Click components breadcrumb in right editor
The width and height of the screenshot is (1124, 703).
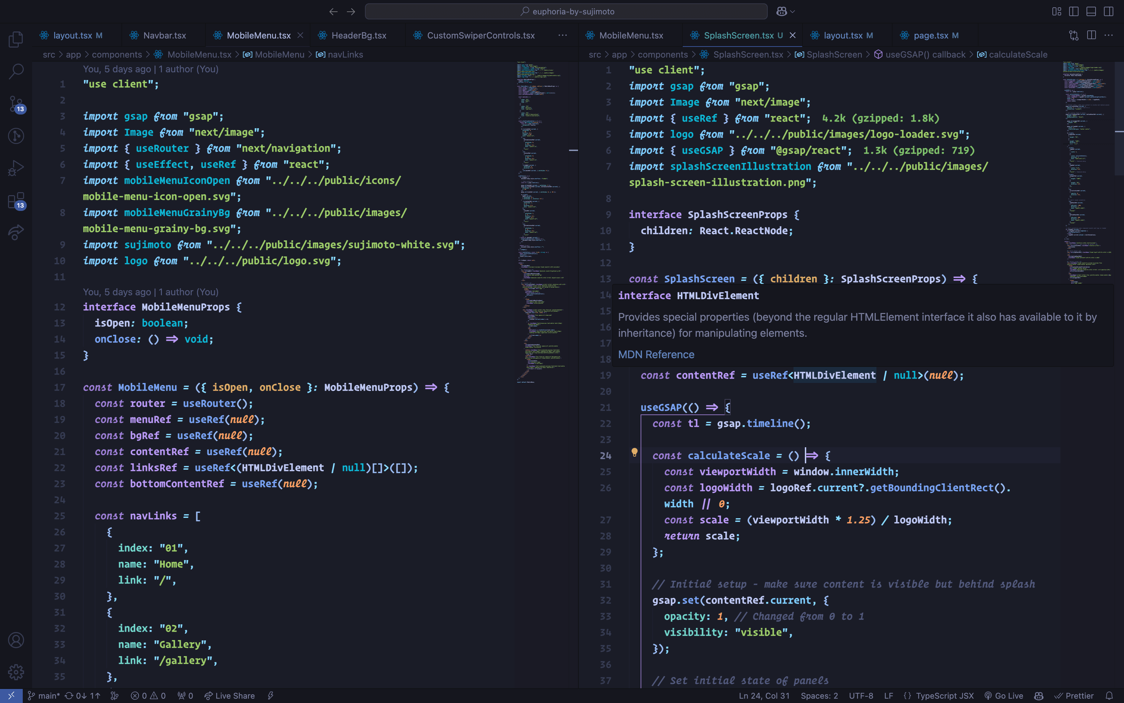click(x=662, y=54)
